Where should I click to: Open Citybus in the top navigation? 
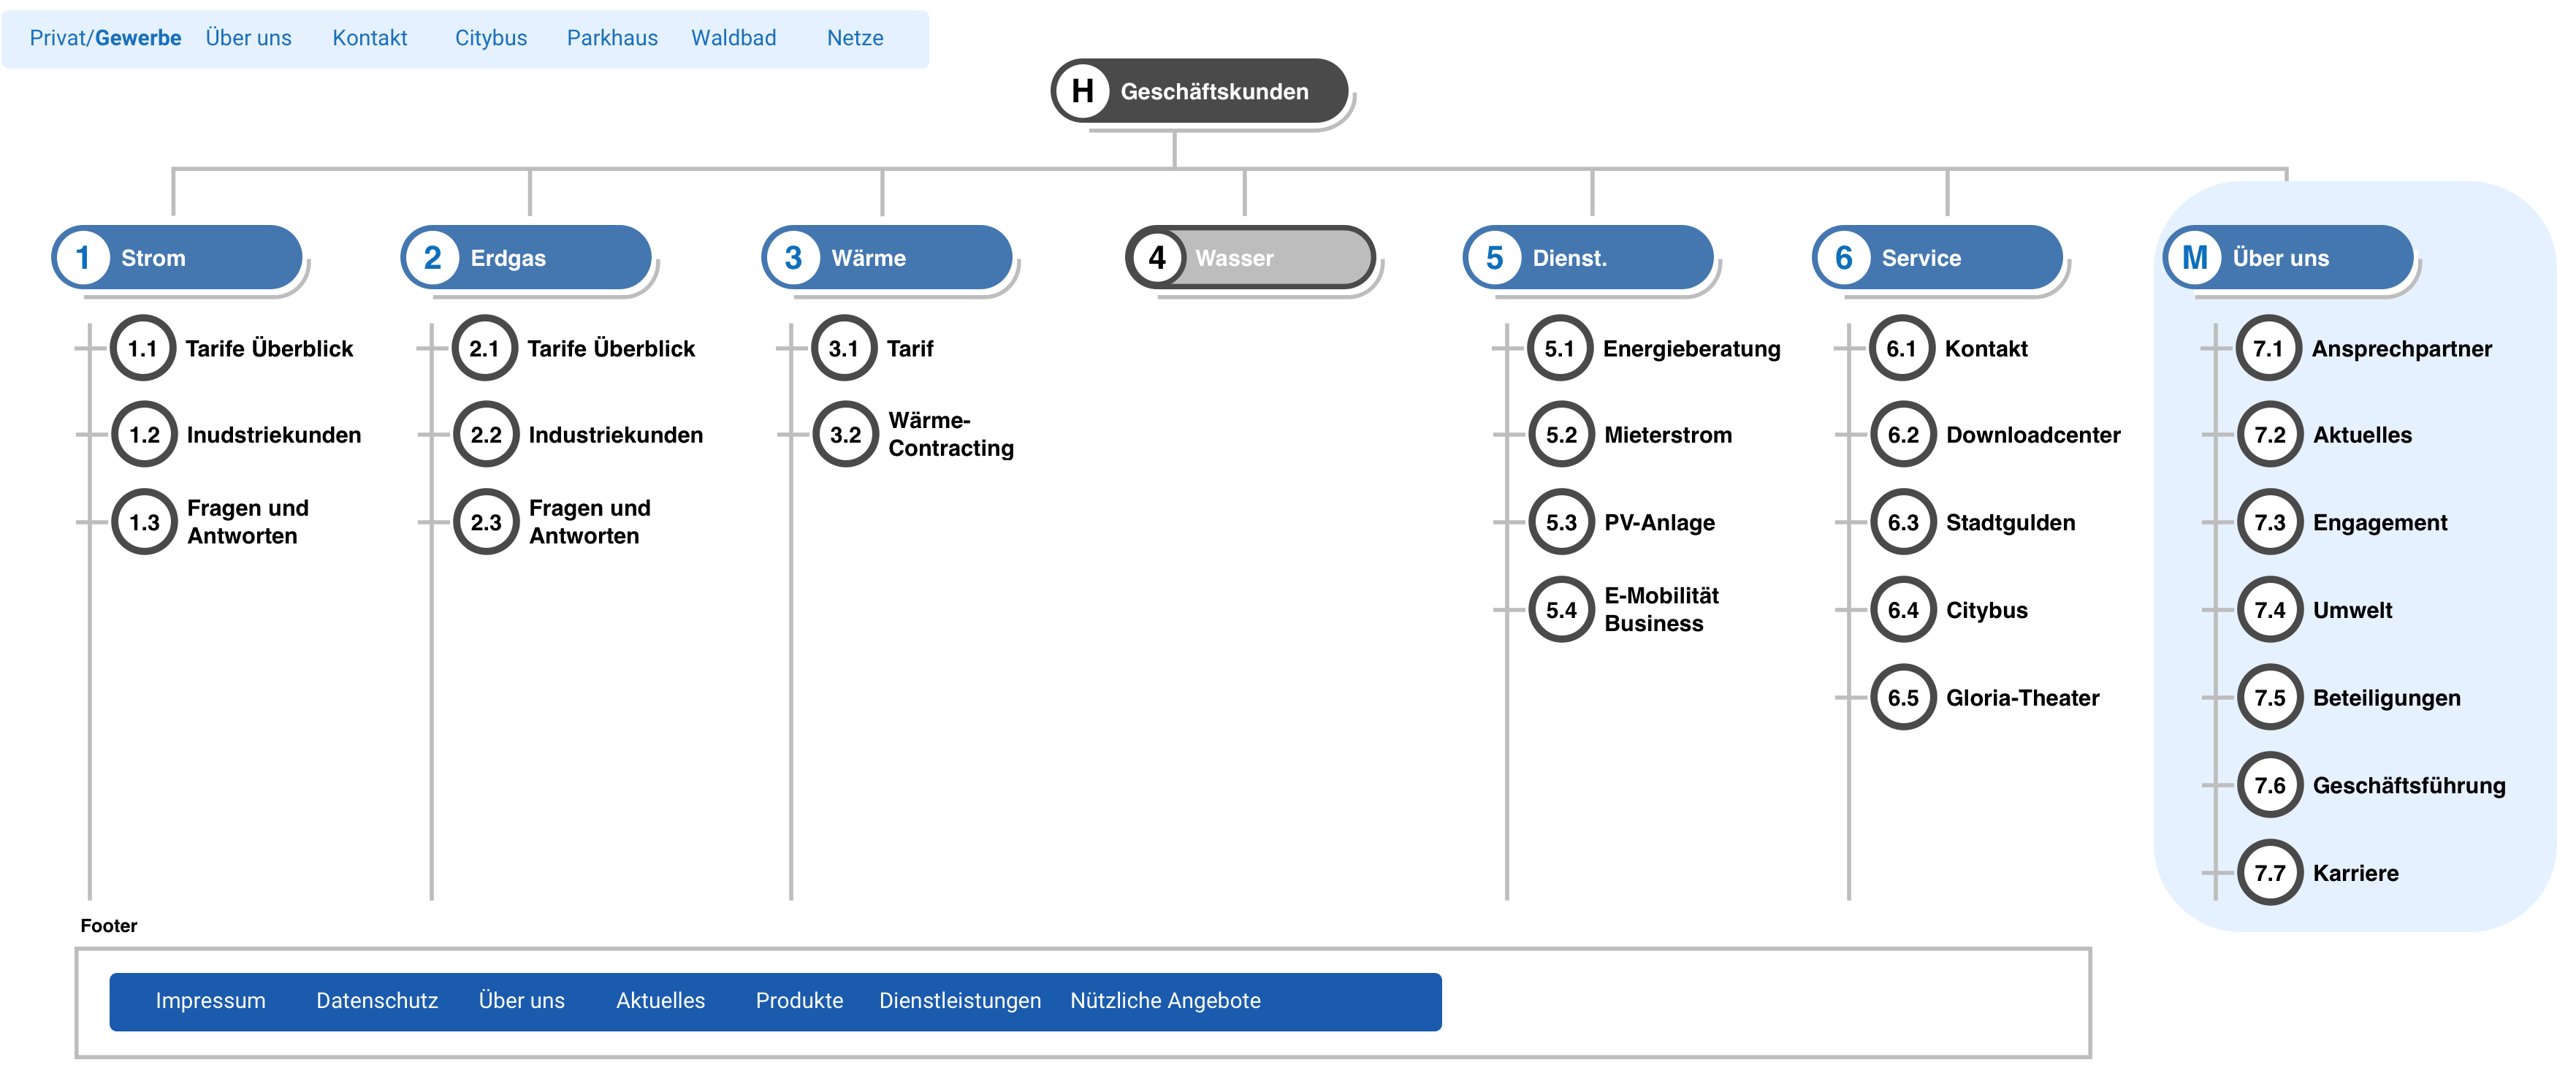490,38
